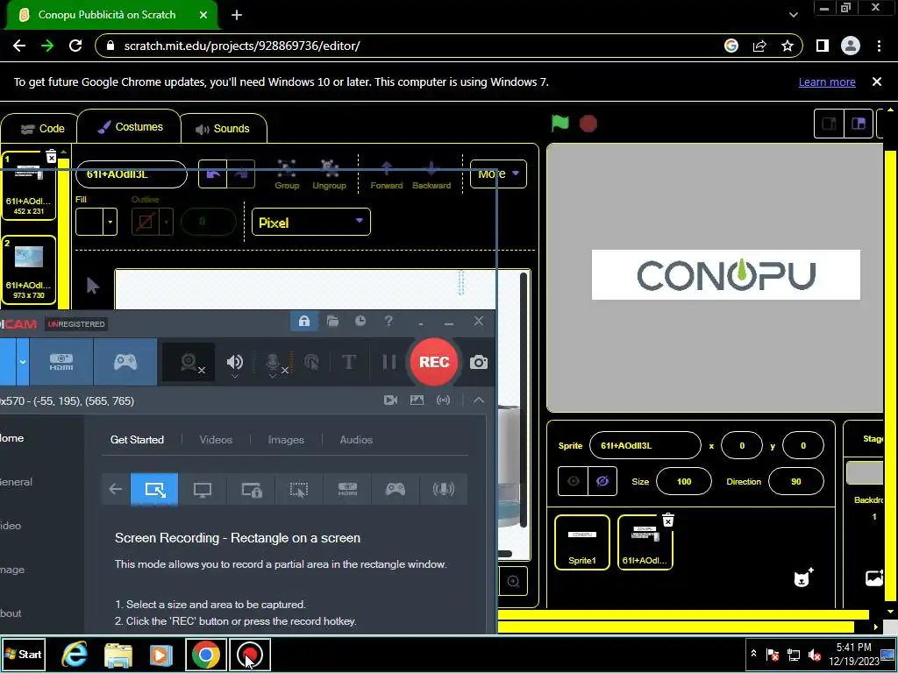Hide the sprite with crossed eye icon
The width and height of the screenshot is (898, 673).
click(602, 481)
